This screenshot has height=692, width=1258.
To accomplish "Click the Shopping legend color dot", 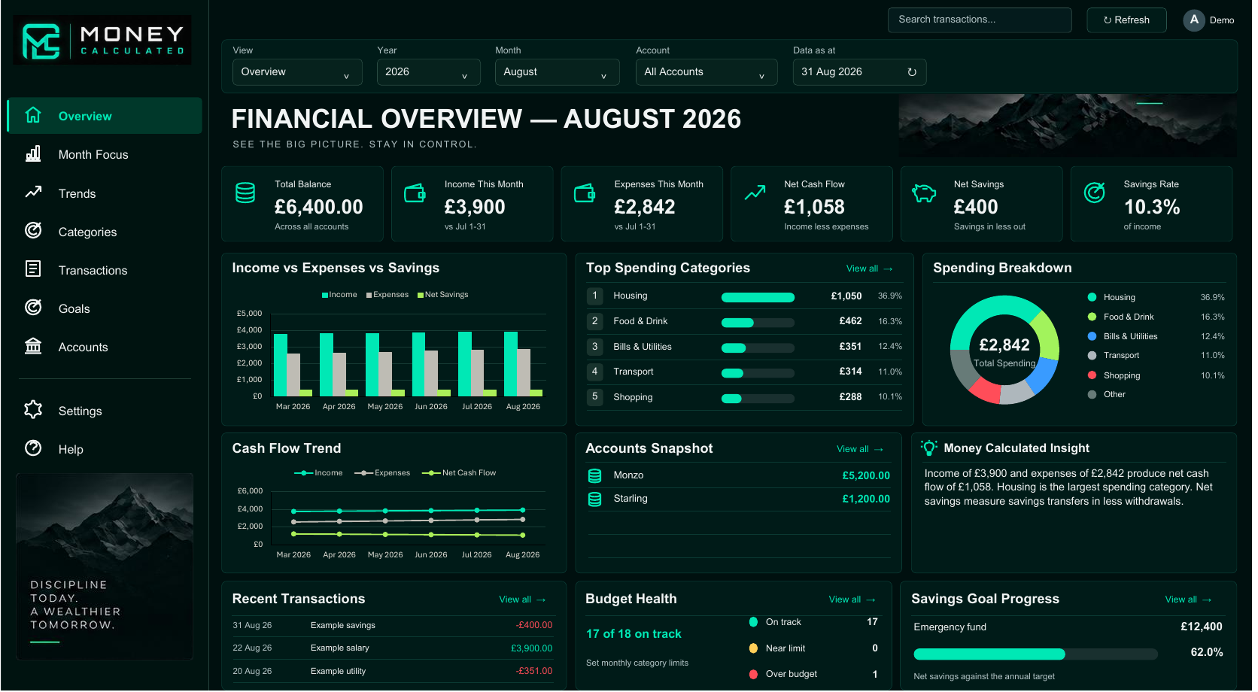I will click(1092, 375).
